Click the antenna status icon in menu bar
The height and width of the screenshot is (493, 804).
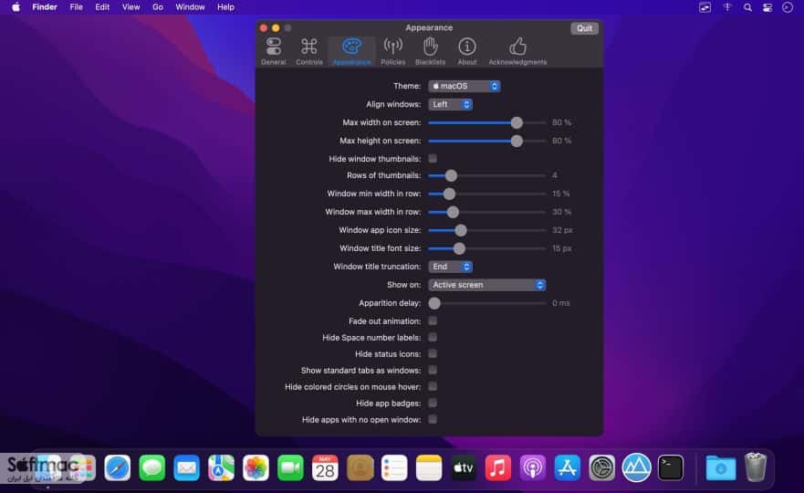[727, 7]
